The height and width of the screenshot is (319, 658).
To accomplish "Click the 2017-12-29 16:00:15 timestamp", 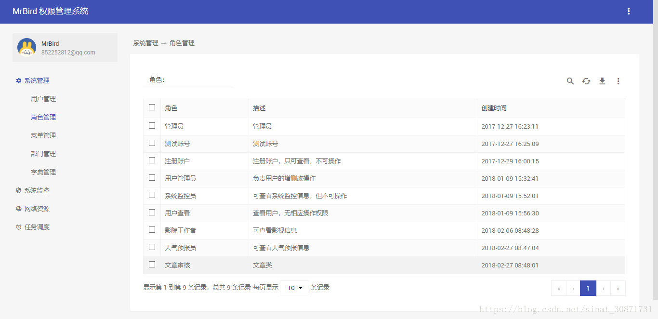I will (x=510, y=161).
